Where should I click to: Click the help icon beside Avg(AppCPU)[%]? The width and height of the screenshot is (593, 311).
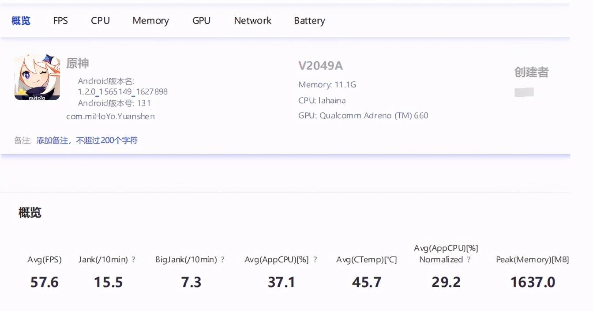[x=315, y=260]
